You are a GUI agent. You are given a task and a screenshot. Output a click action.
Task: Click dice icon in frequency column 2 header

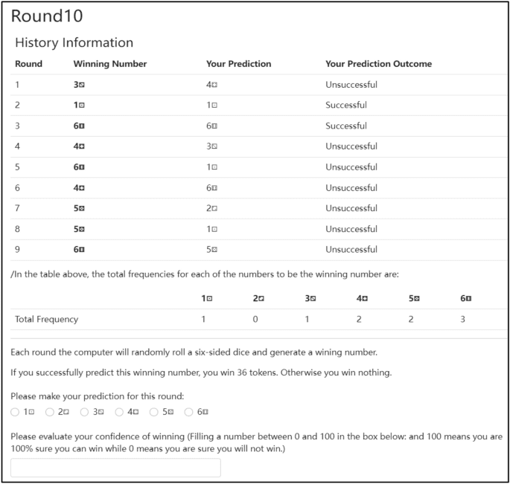click(x=261, y=299)
